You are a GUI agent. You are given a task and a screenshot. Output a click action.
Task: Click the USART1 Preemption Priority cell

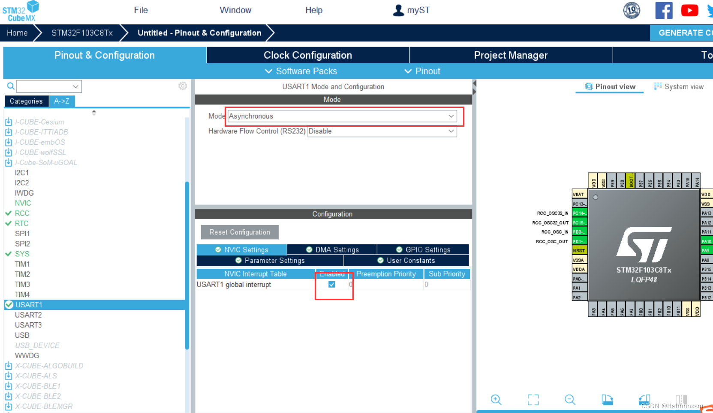(x=386, y=285)
